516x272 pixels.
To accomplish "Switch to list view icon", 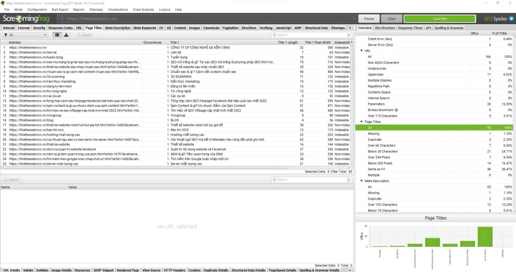I will [56, 35].
